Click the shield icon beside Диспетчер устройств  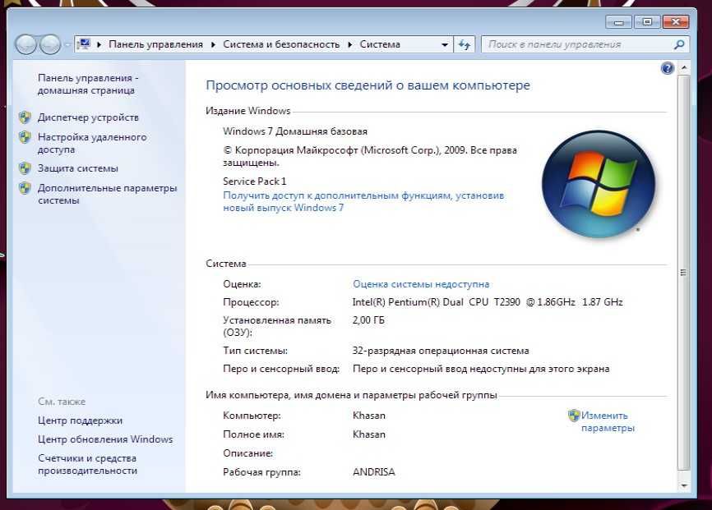(x=25, y=117)
